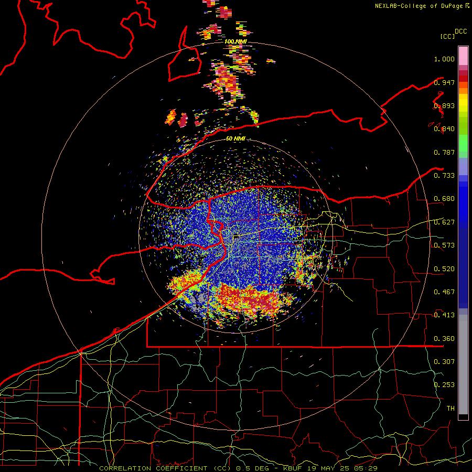Click the Correlation Coefficient KBUF caption at bottom

(238, 468)
